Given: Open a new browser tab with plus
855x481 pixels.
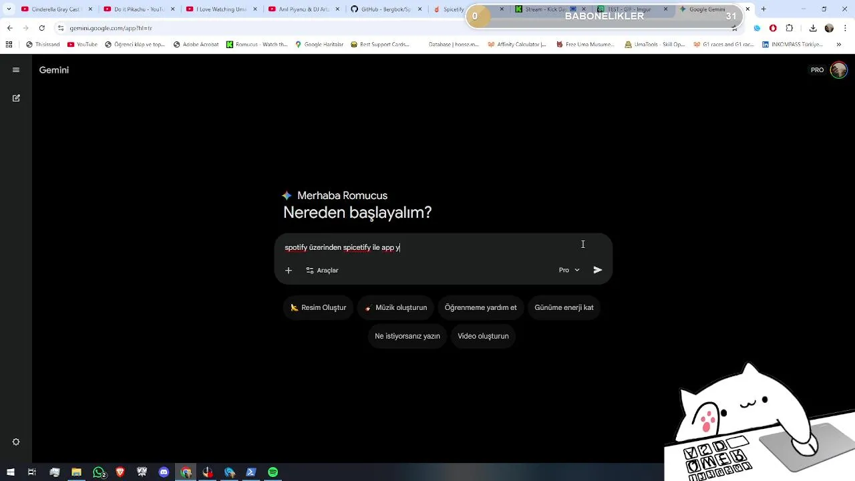Looking at the screenshot, I should pyautogui.click(x=763, y=9).
